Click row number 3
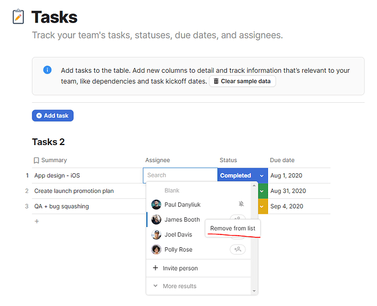The height and width of the screenshot is (306, 377). point(27,206)
